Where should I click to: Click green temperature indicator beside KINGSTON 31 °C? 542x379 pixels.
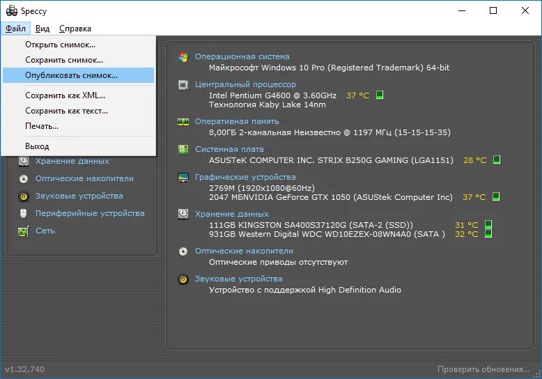click(x=488, y=224)
